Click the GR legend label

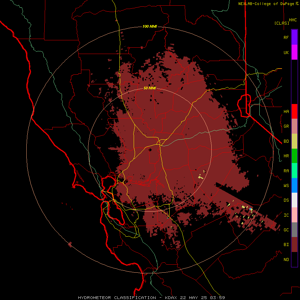click(286, 126)
